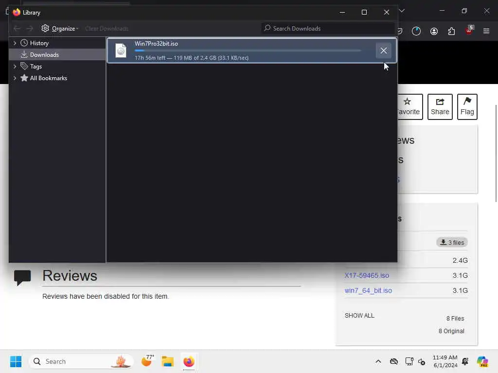Open the Firefox account icon
The width and height of the screenshot is (498, 373).
tap(434, 31)
